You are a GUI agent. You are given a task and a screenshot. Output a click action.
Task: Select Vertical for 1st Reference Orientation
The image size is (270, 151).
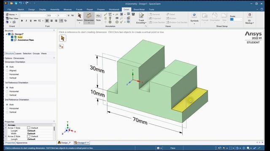(7, 95)
